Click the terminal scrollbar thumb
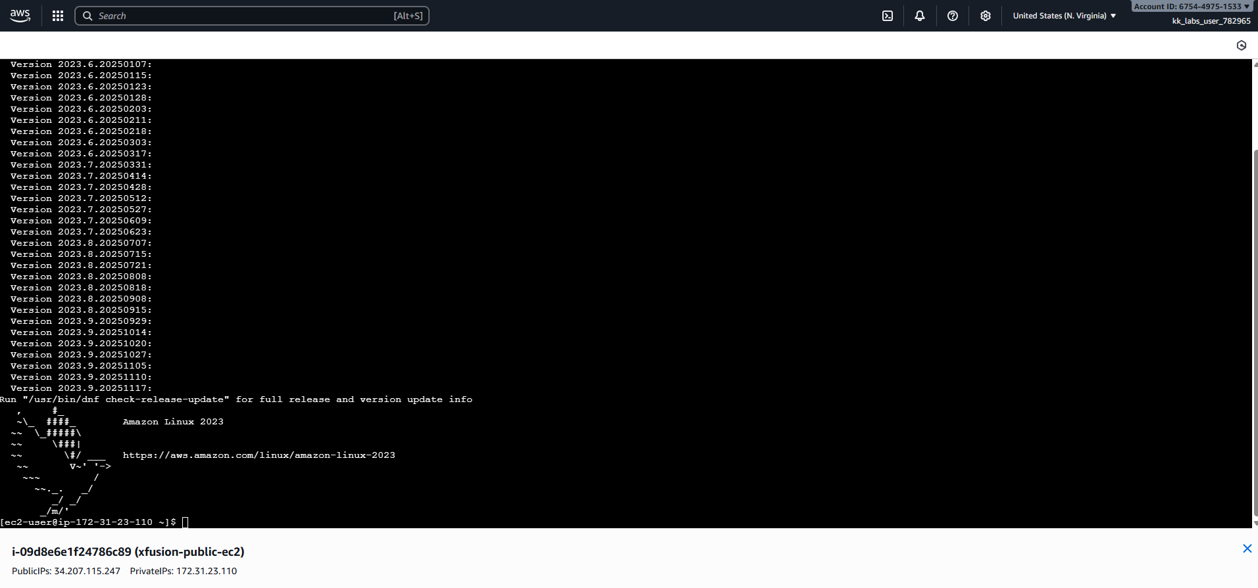This screenshot has width=1258, height=588. [1255, 332]
